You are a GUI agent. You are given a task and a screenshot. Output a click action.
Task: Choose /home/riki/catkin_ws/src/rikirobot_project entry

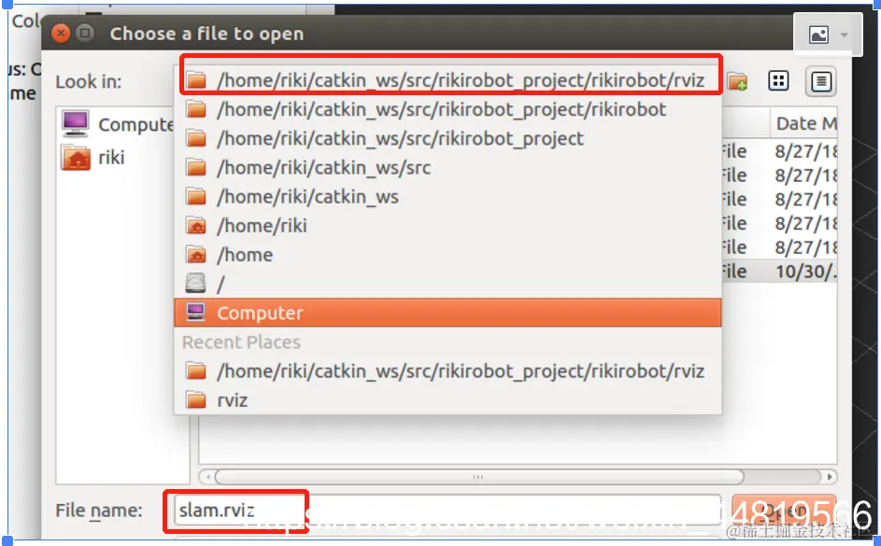click(x=448, y=138)
